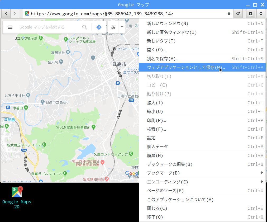This screenshot has height=222, width=267.
Task: Select ブックマークの編集(B) menu item
Action: point(202,164)
